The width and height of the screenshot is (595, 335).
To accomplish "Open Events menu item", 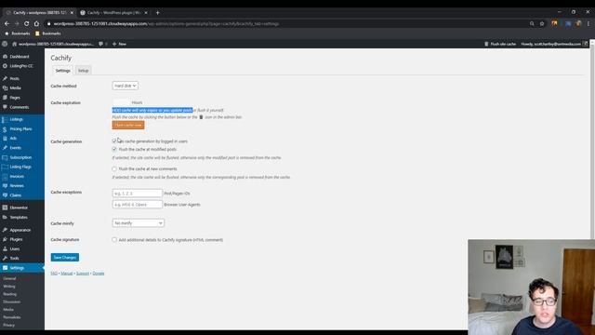I will tap(16, 148).
